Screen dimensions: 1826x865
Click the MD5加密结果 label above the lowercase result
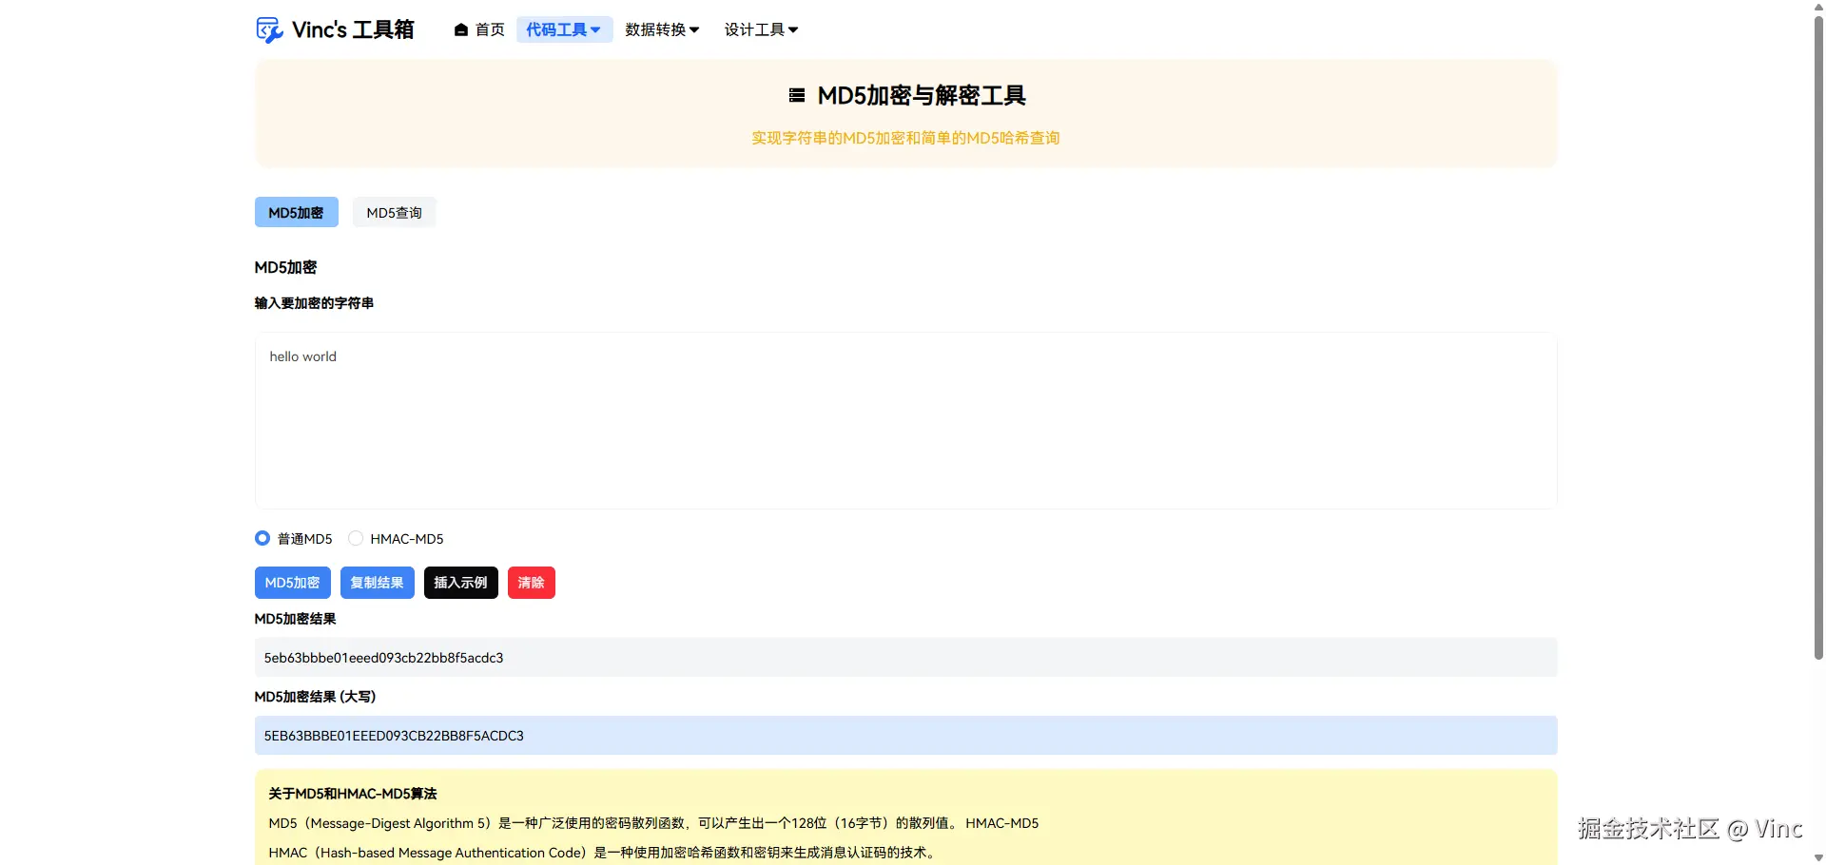click(x=295, y=619)
